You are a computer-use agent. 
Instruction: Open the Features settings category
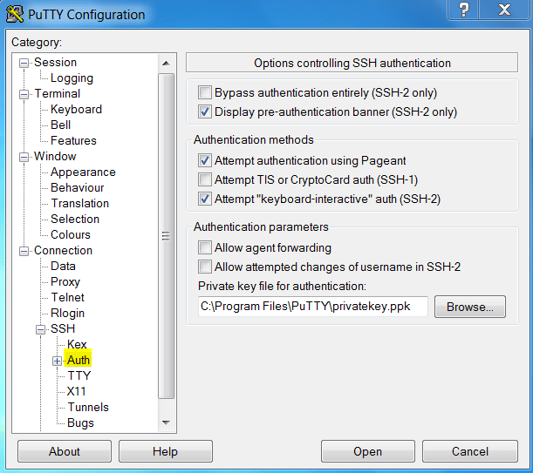pos(73,140)
